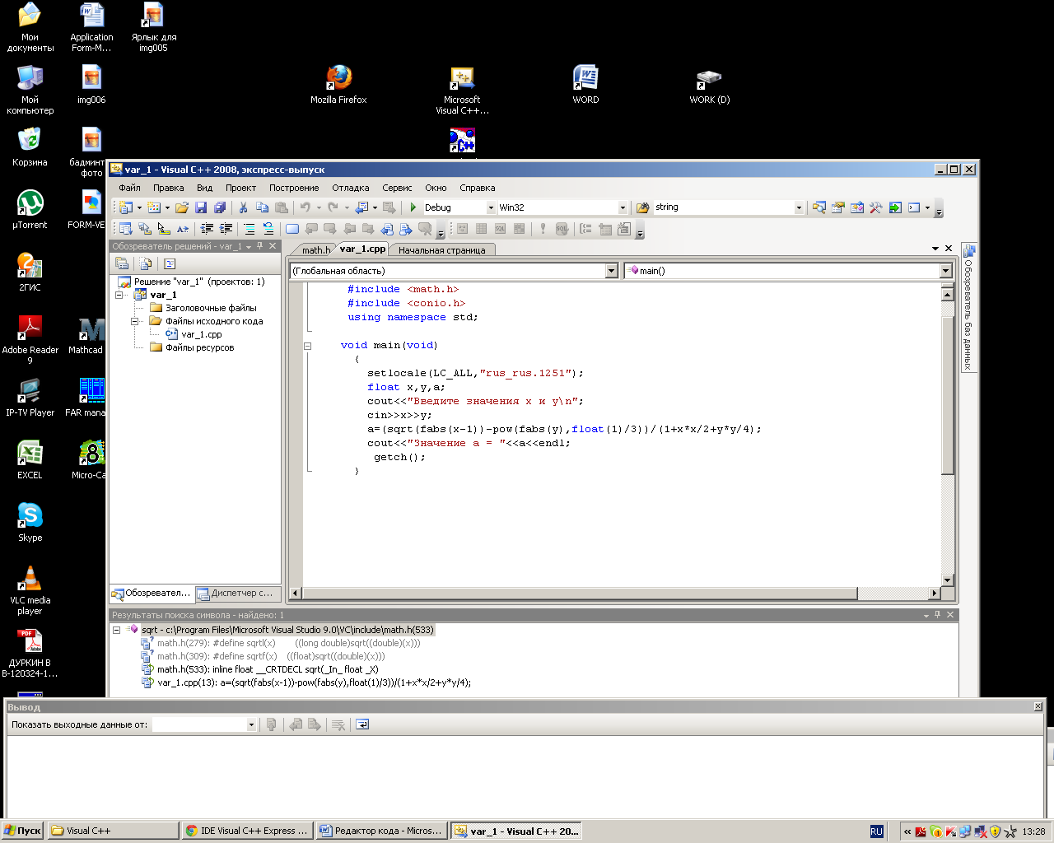Switch to Редактор кода taskbar button
The height and width of the screenshot is (843, 1054).
pos(382,831)
